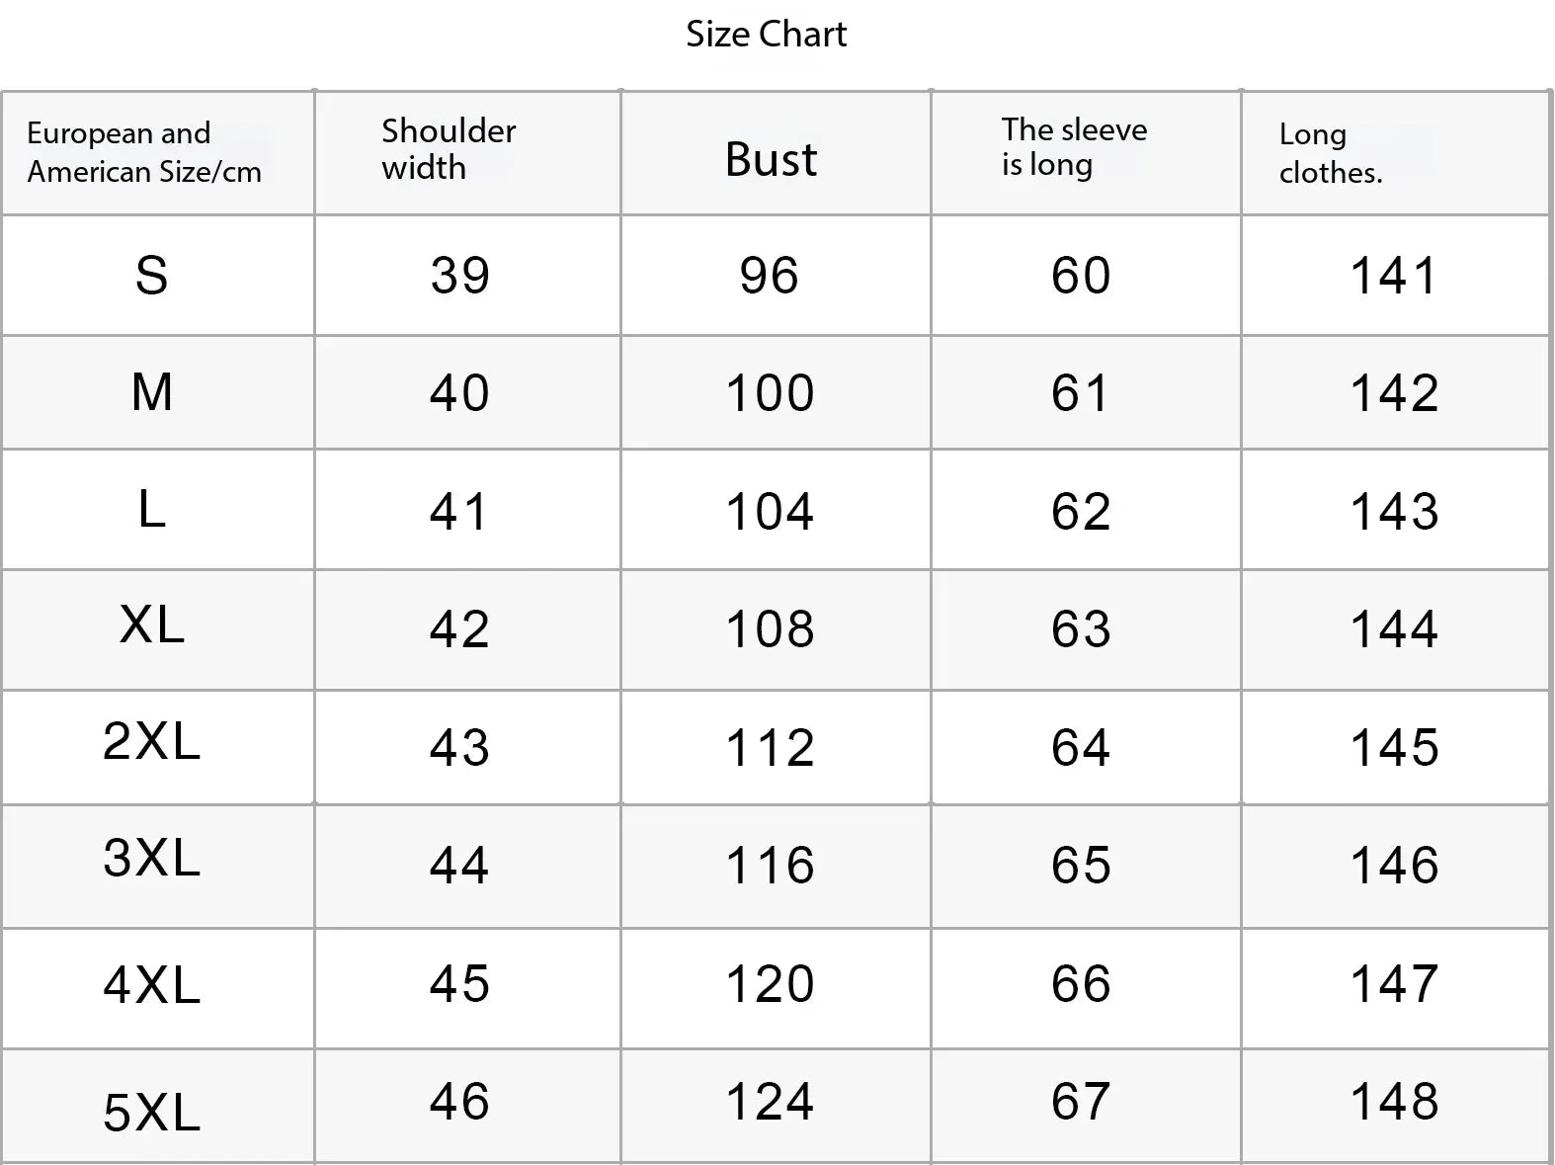This screenshot has height=1165, width=1555.
Task: Select the 2XL size label
Action: point(152,741)
